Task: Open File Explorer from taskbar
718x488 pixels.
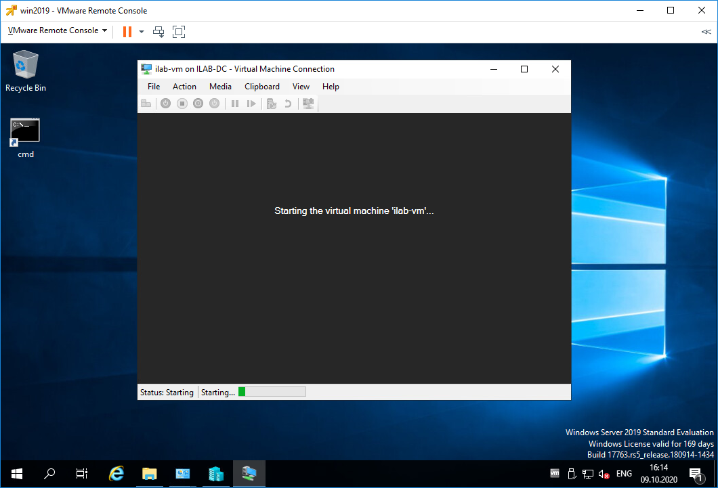Action: (x=149, y=474)
